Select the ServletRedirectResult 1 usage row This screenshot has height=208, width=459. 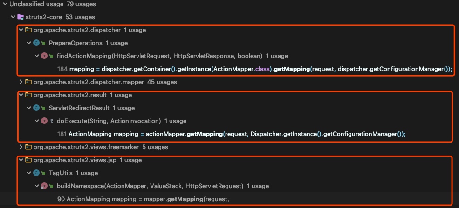tap(229, 108)
